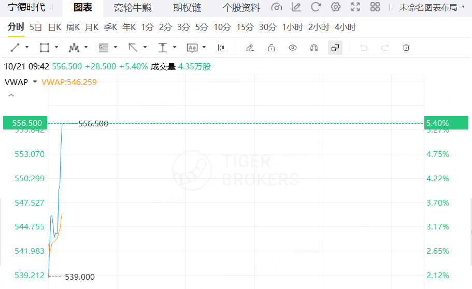Select the 1分 interval
The height and width of the screenshot is (289, 472).
click(148, 27)
